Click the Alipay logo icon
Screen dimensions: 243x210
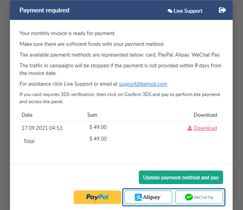(138, 197)
